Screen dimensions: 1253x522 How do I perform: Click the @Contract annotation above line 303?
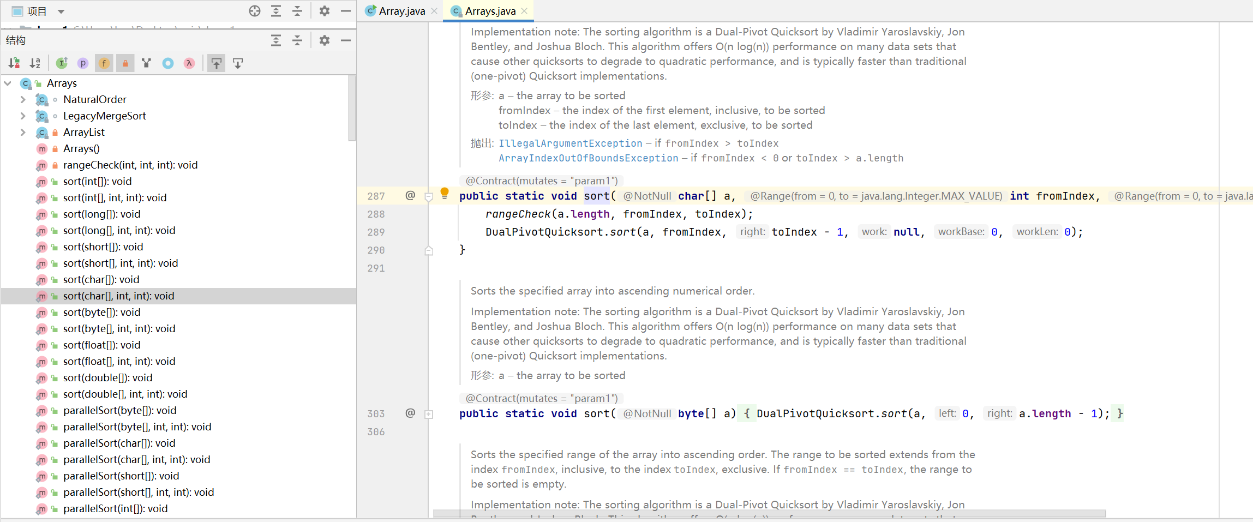click(542, 398)
